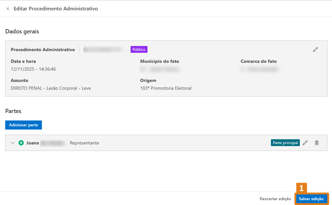The image size is (332, 205).
Task: Discard changes via Descartar edição
Action: (x=275, y=199)
